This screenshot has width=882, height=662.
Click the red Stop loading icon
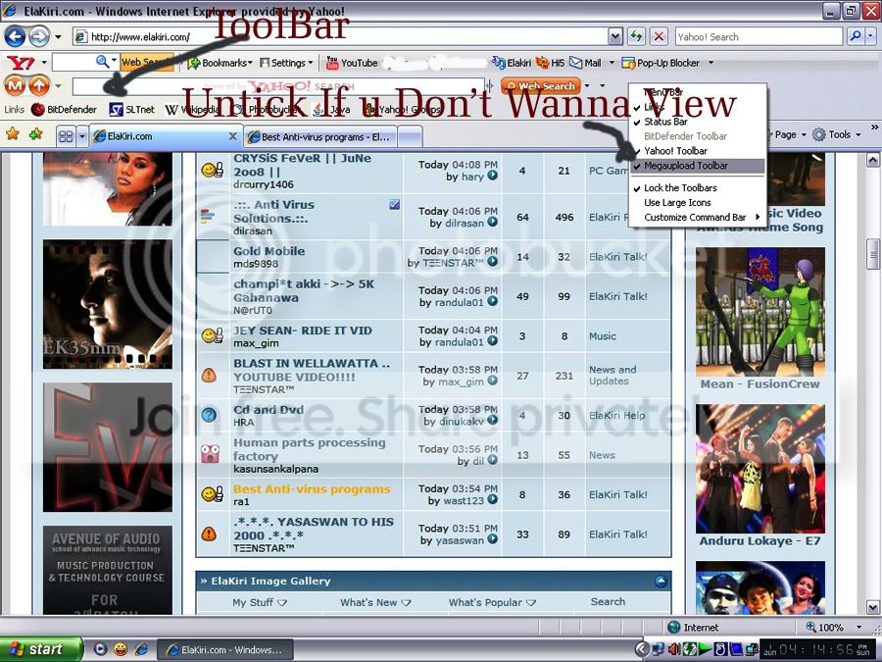coord(659,37)
